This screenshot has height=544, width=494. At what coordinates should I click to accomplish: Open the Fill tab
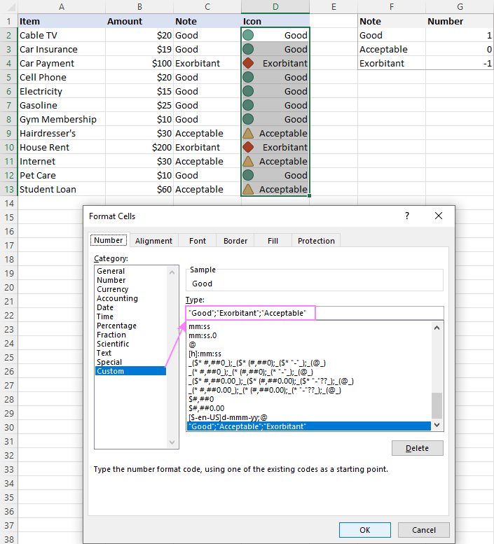click(x=273, y=241)
